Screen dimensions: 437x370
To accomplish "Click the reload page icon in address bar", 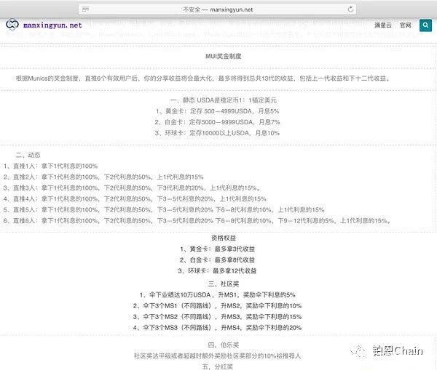I will (350, 9).
